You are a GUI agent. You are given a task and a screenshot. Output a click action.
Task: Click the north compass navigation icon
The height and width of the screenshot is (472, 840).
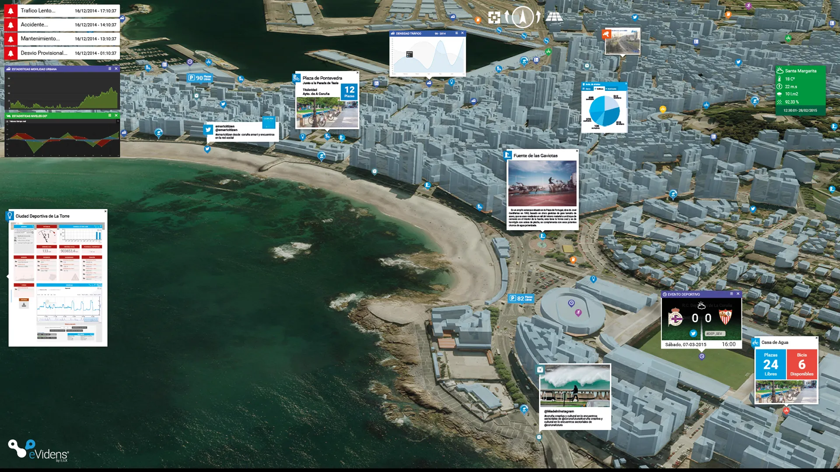pyautogui.click(x=522, y=17)
